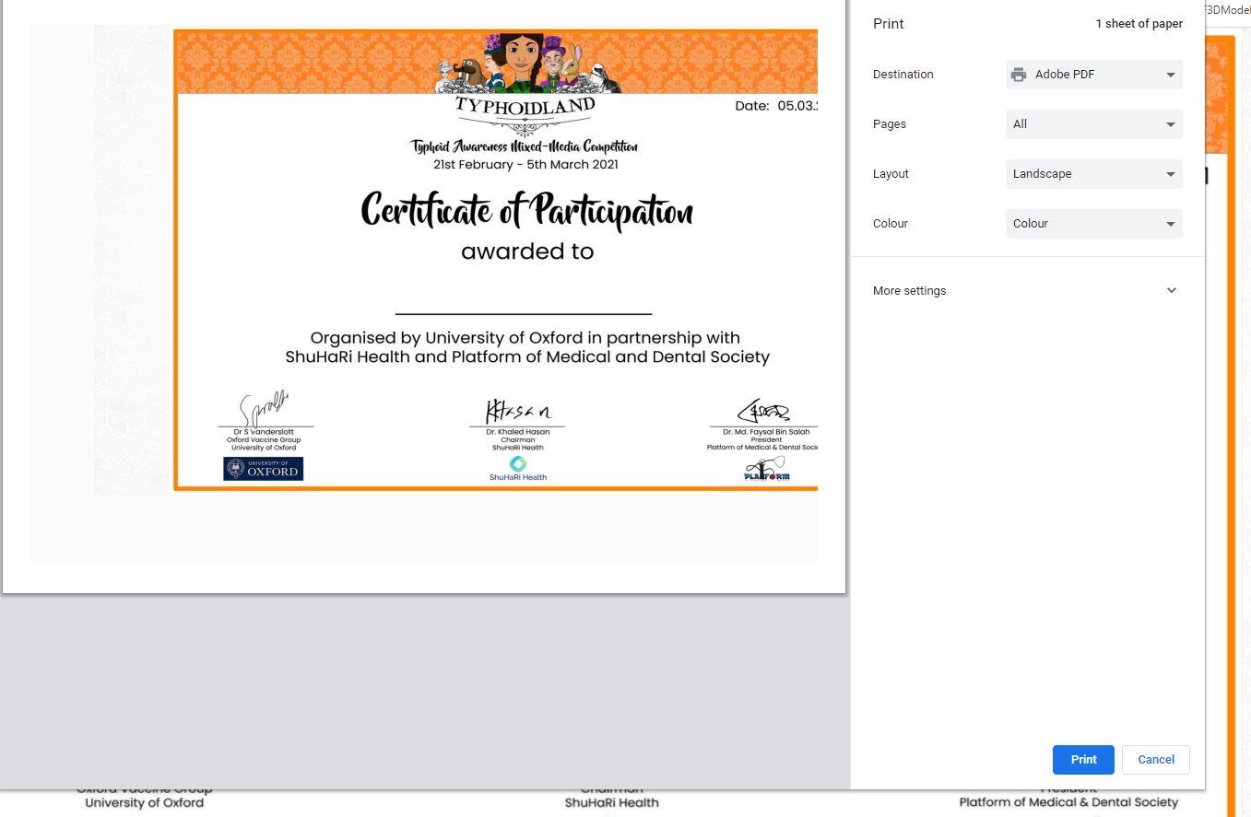Click the '1 sheet of paper' label
Image resolution: width=1251 pixels, height=817 pixels.
click(x=1139, y=24)
